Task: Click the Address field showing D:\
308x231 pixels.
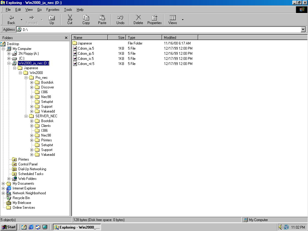Action: coord(159,29)
